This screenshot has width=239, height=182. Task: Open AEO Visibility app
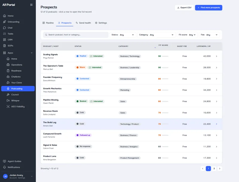[18, 107]
